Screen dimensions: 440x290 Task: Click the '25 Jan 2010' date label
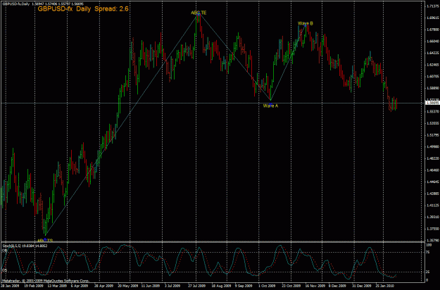coord(385,286)
